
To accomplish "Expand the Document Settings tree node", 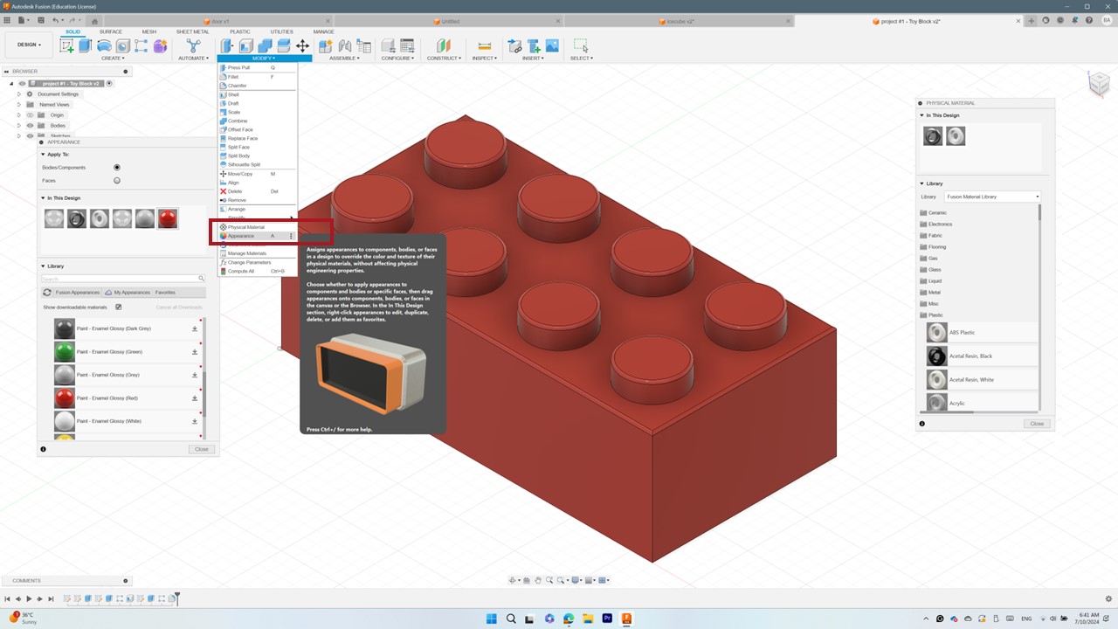I will (18, 93).
